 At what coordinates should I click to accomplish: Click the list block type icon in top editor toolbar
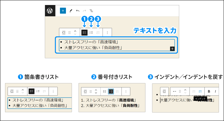[x=64, y=33]
